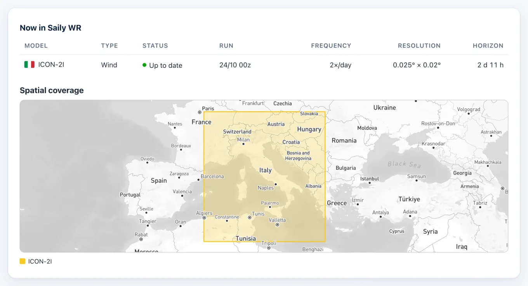The height and width of the screenshot is (286, 528).
Task: Click the ICON-2I model name in the table row
Action: point(51,65)
